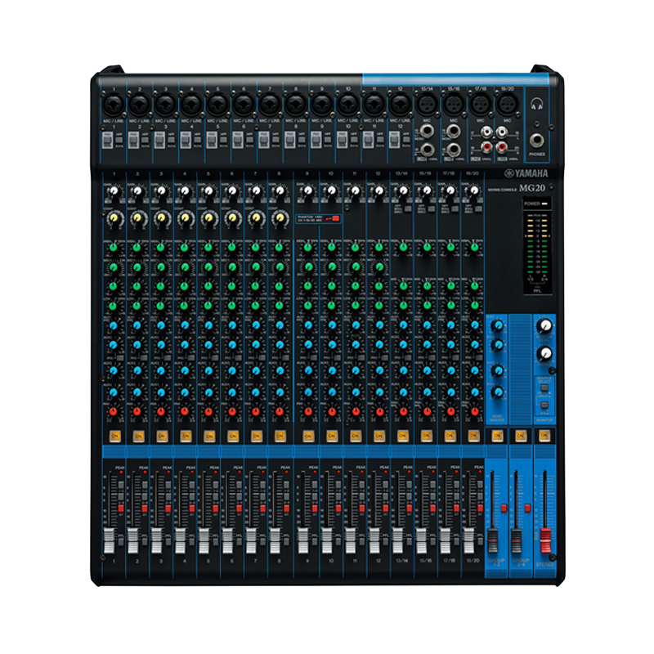Image resolution: width=654 pixels, height=654 pixels.
Task: Toggle the PAD switch on channel 6
Action: pyautogui.click(x=238, y=140)
